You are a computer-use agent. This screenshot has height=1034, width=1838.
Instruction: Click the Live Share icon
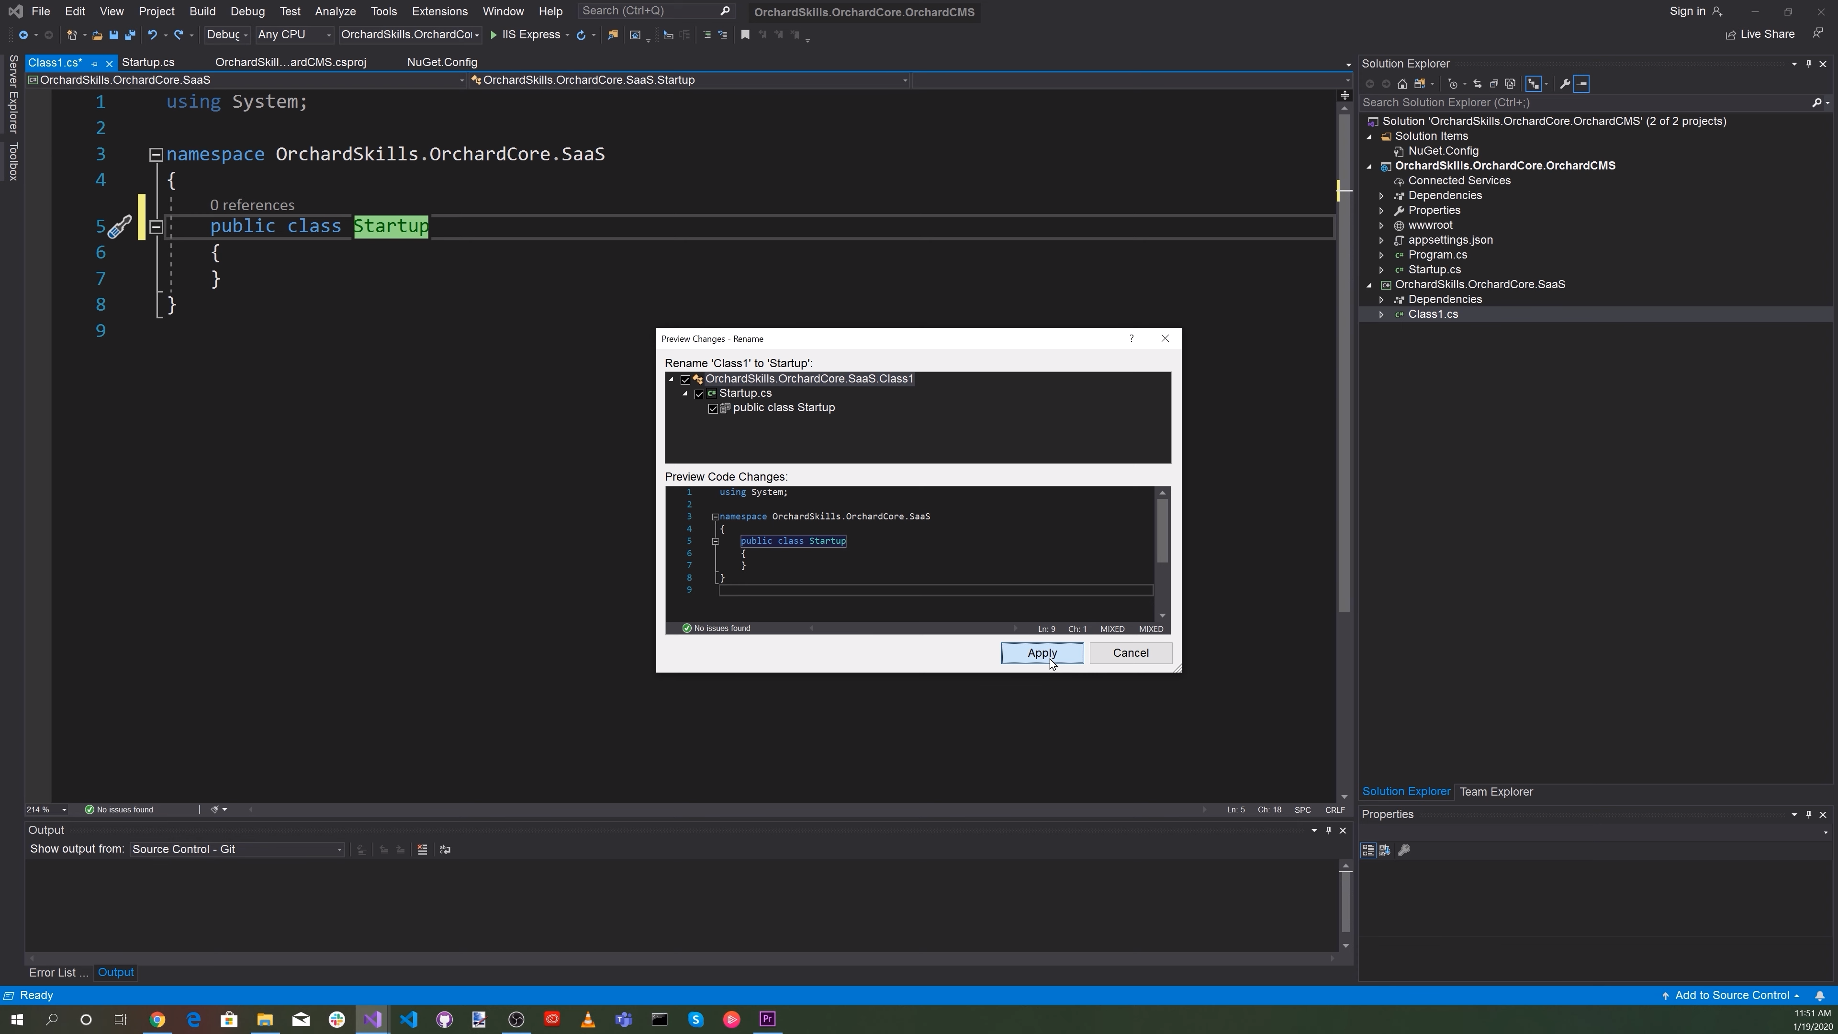tap(1730, 35)
